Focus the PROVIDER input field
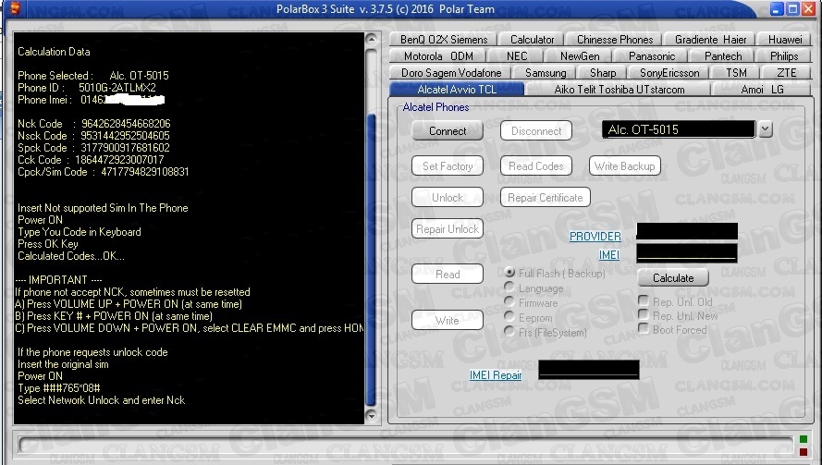Image resolution: width=822 pixels, height=465 pixels. pos(687,231)
